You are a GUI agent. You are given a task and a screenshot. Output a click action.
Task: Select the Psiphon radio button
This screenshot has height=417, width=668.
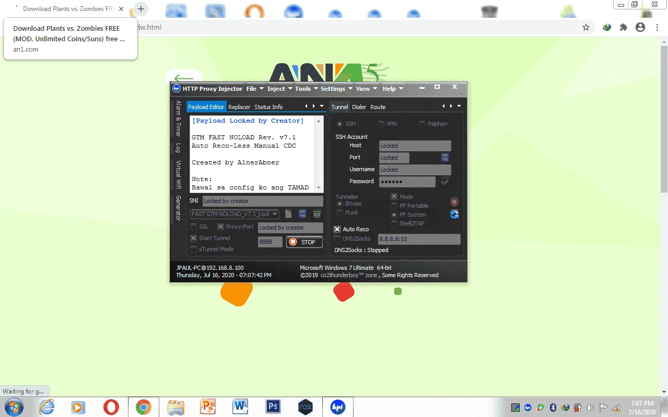point(422,124)
